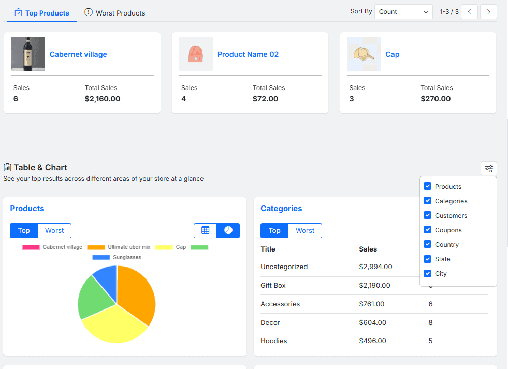
Task: Click the Cap product thumbnail
Action: [364, 54]
